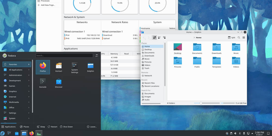Image resolution: width=272 pixels, height=136 pixels.
Task: Open the Settings category in launcher
Action: point(17,113)
